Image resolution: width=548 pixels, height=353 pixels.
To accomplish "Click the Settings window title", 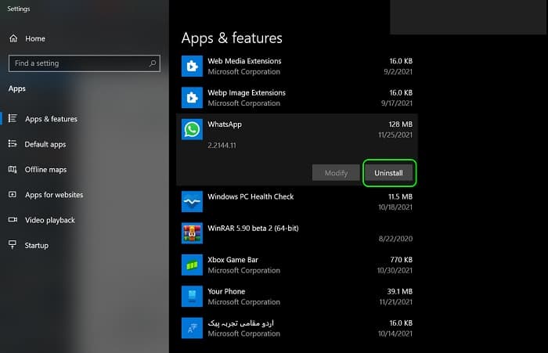I will click(x=19, y=9).
